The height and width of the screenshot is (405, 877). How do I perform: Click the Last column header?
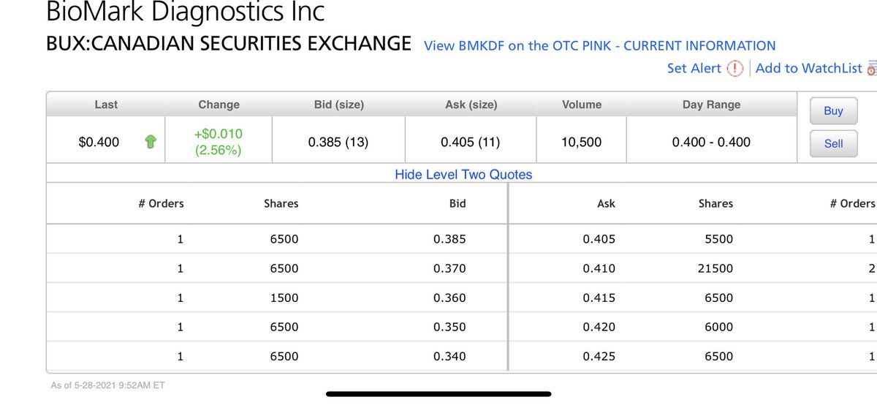coord(106,105)
